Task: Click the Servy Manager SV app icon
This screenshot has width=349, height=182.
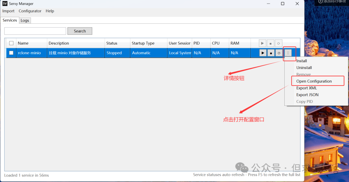Action: pos(5,4)
